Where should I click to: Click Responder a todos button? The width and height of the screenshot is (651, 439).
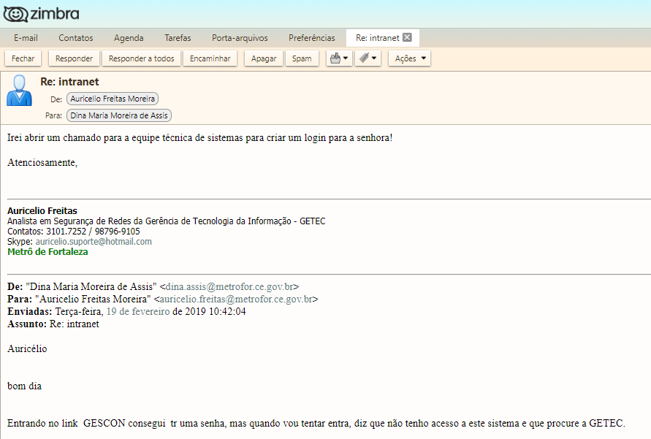point(142,58)
